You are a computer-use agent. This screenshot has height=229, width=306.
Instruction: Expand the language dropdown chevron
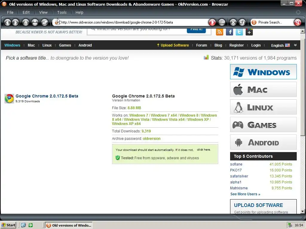[x=295, y=45]
